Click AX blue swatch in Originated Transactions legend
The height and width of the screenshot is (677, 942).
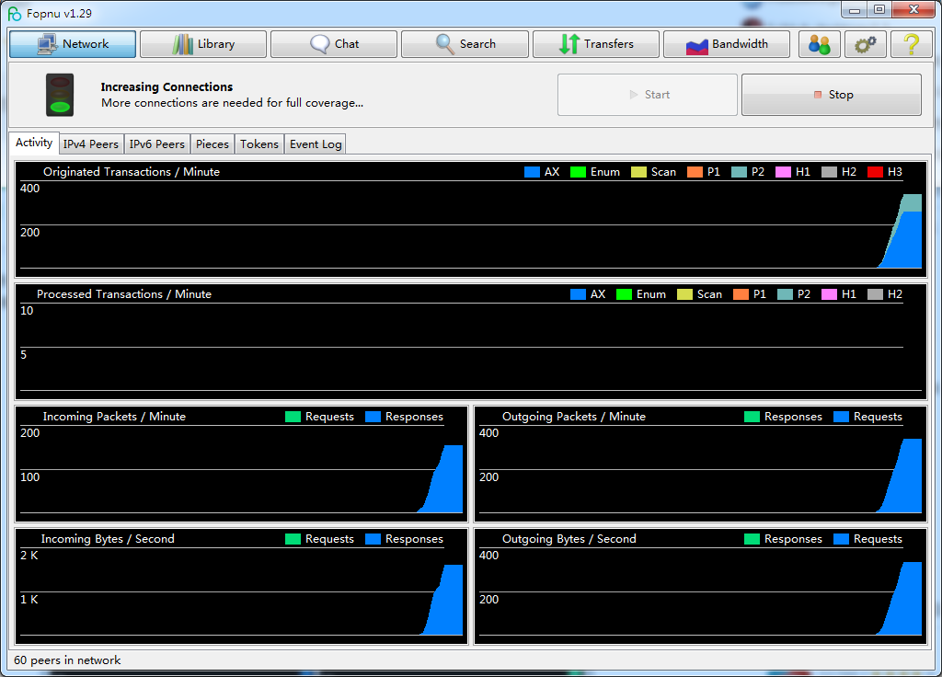coord(532,172)
